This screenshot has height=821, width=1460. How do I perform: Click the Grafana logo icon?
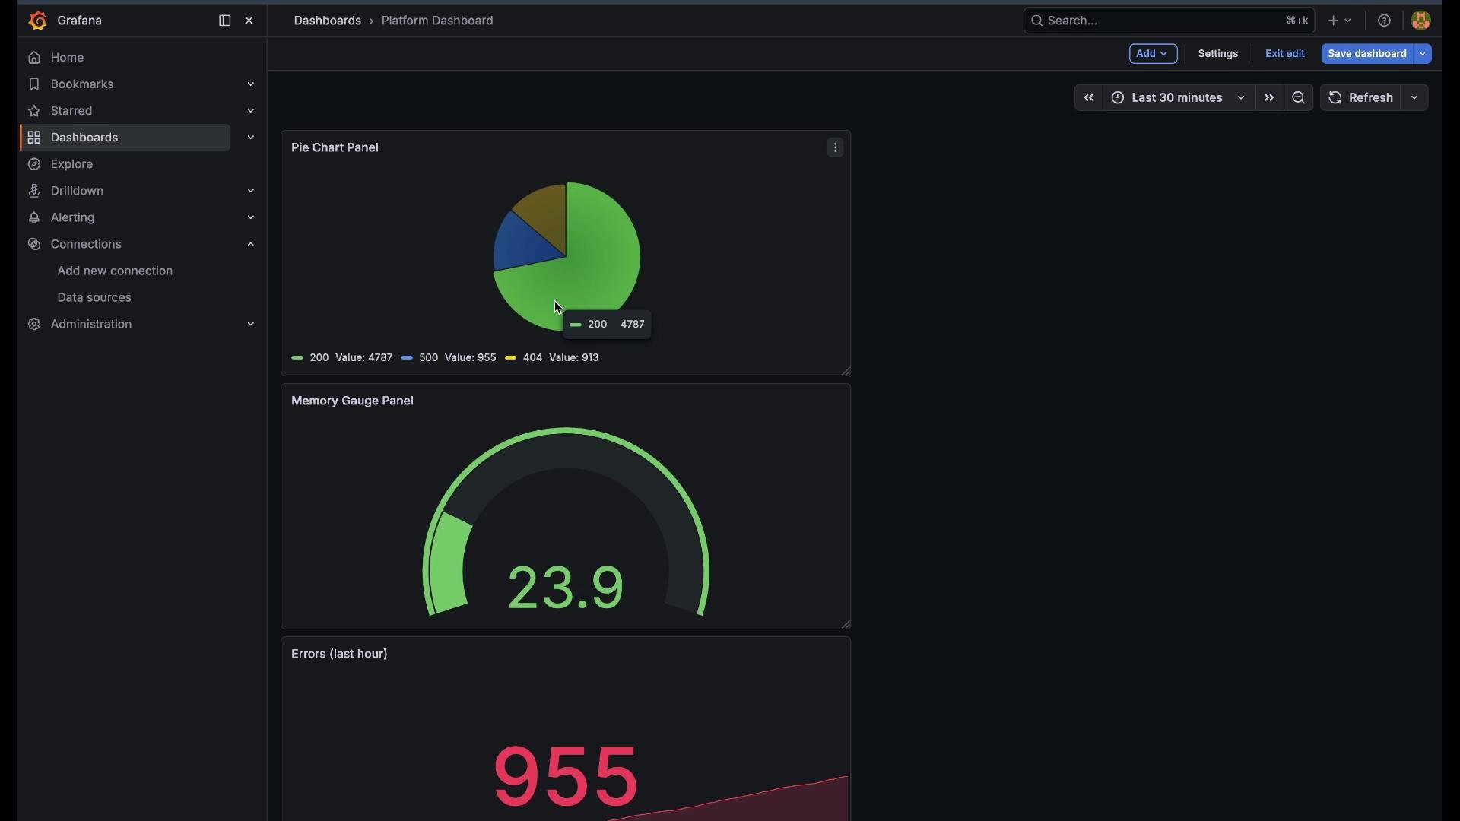(37, 21)
